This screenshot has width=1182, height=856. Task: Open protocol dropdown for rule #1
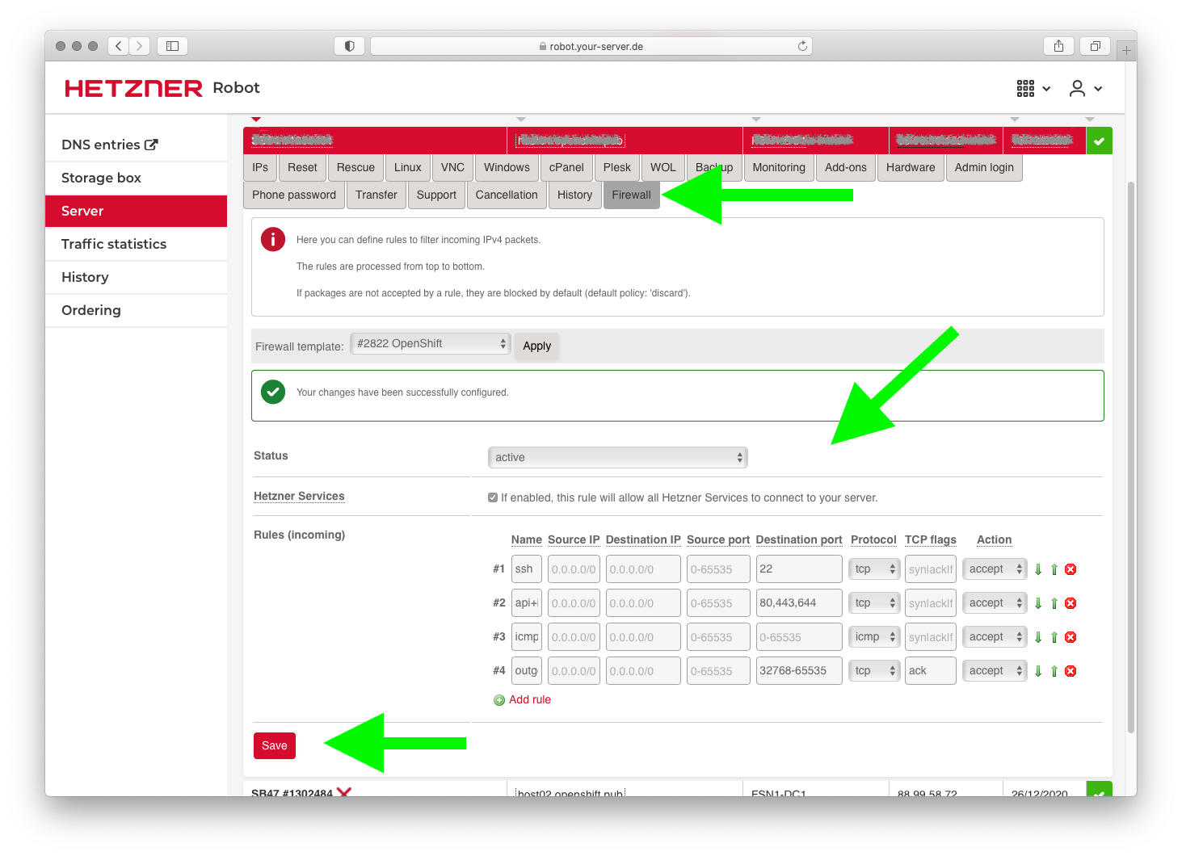pyautogui.click(x=874, y=569)
